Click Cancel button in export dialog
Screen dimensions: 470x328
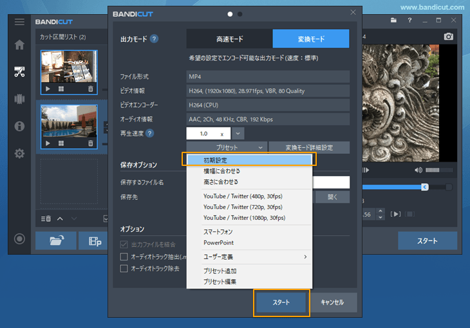pos(332,302)
